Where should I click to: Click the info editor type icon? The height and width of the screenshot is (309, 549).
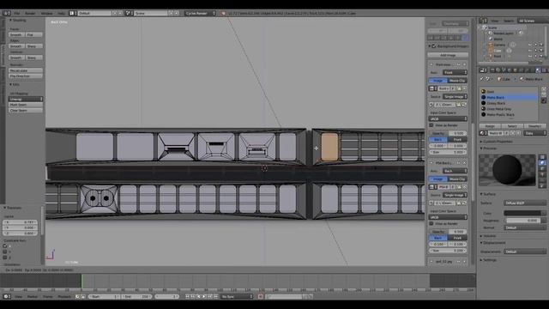point(6,14)
